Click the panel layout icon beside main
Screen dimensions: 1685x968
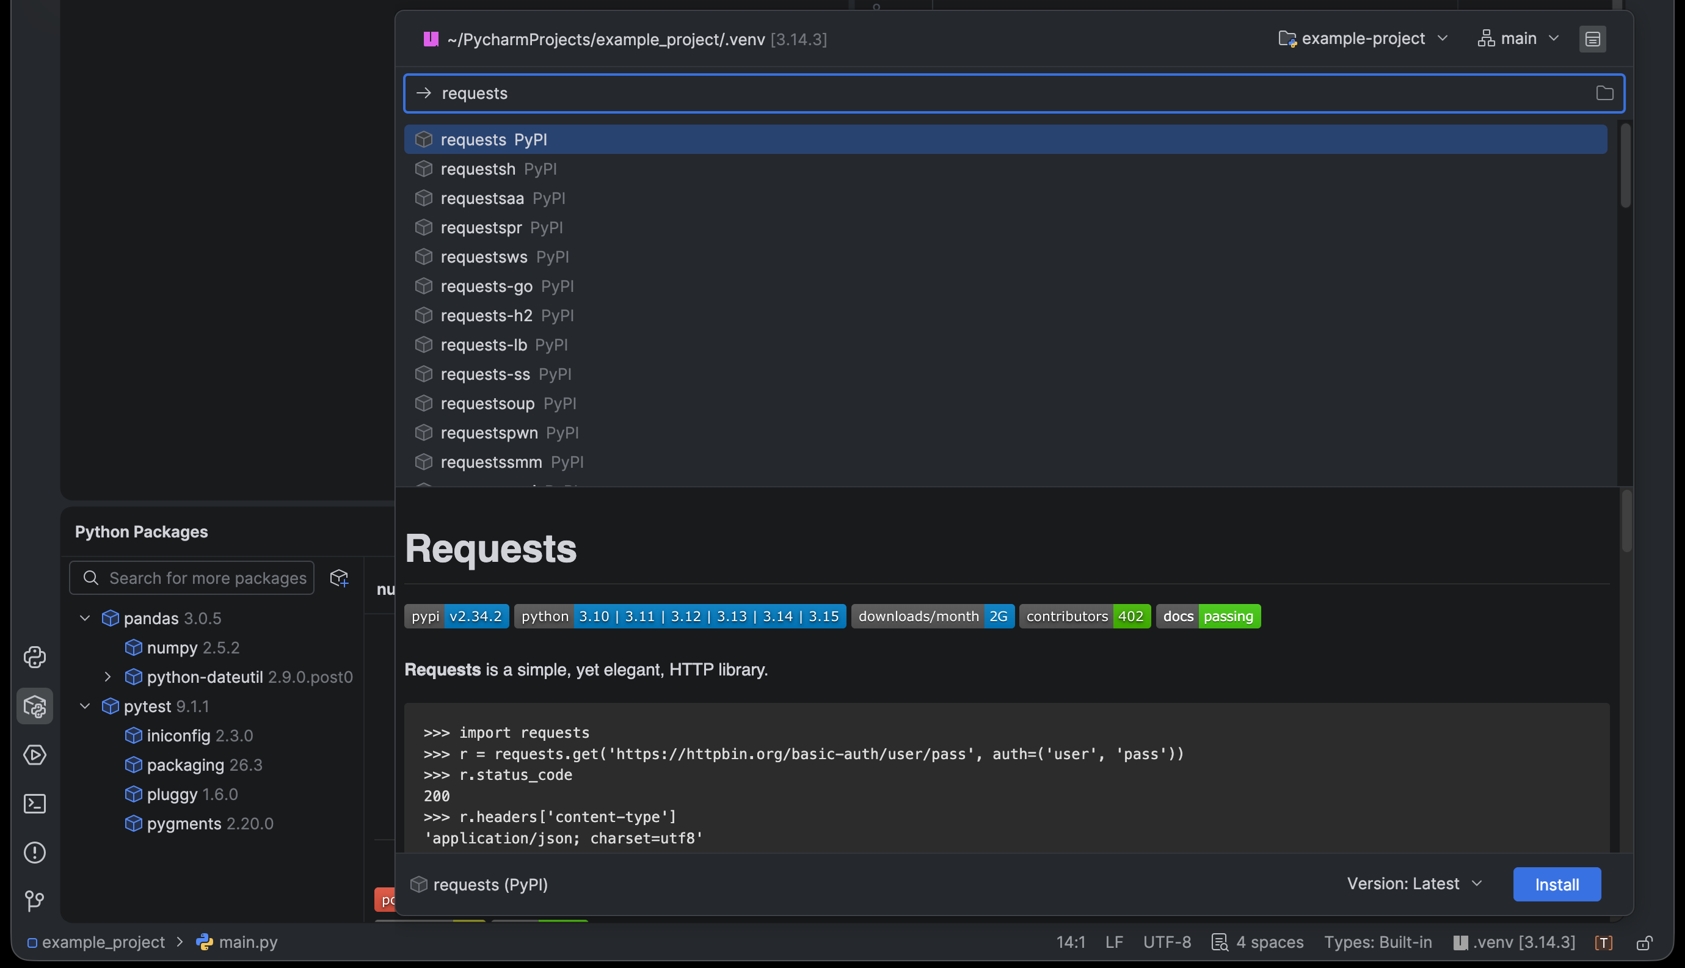(x=1593, y=38)
